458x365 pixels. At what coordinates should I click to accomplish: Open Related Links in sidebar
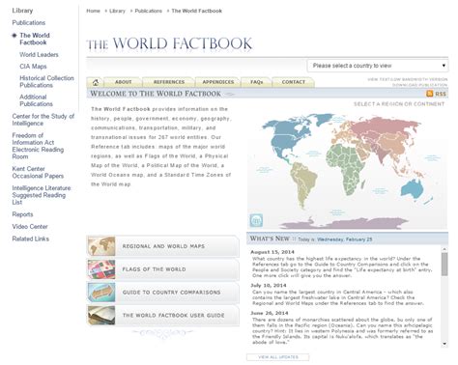tap(31, 239)
